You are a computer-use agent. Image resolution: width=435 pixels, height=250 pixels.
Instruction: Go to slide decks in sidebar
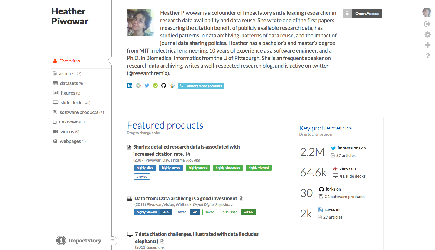(x=72, y=103)
